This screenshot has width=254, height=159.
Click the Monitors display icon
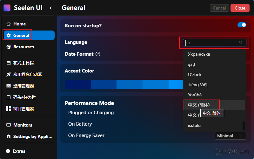point(9,125)
